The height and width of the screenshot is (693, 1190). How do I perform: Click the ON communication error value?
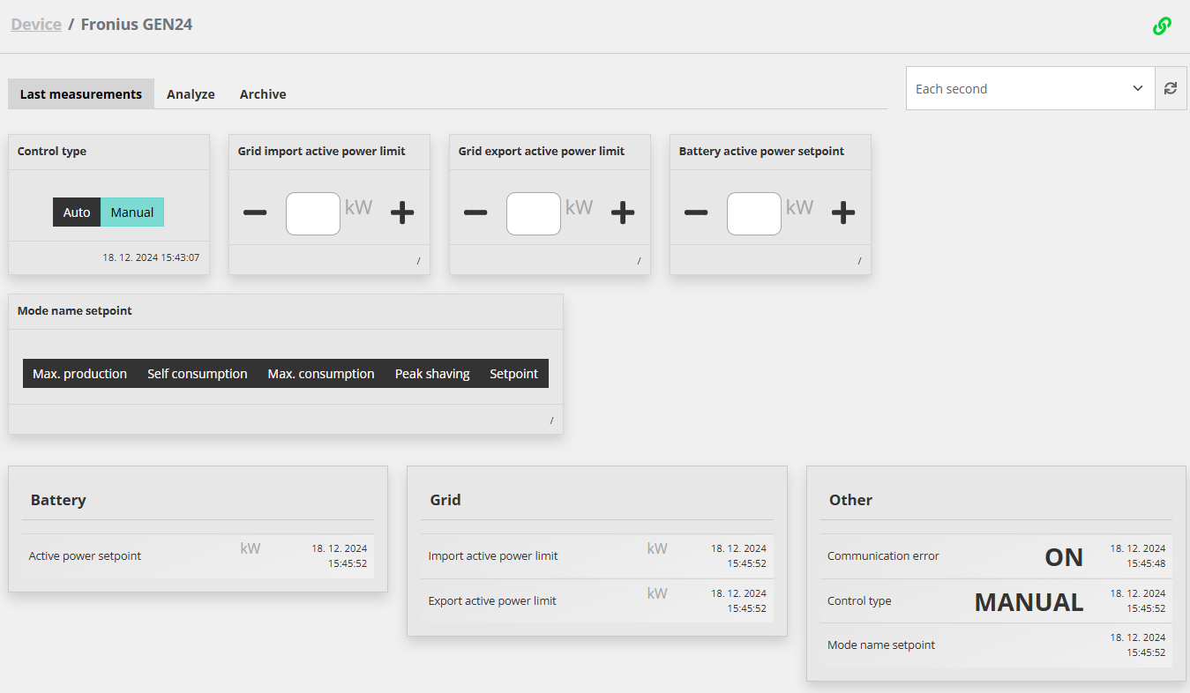[x=1064, y=557]
